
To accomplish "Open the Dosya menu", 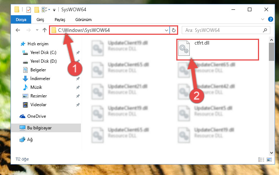I will [21, 20].
